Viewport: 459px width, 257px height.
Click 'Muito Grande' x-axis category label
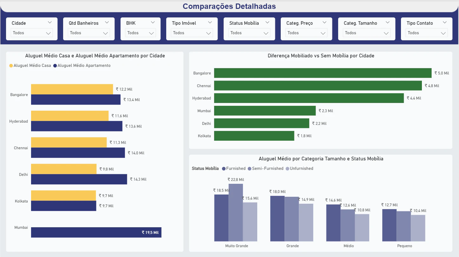237,246
